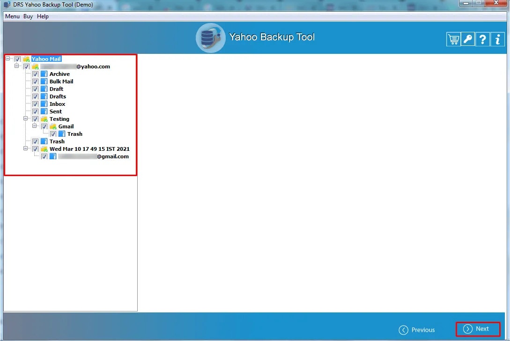Click the Inbox folder icon
This screenshot has width=510, height=341.
44,104
